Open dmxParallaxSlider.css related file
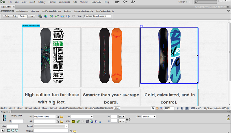The height and width of the screenshot is (133, 231). [52, 11]
